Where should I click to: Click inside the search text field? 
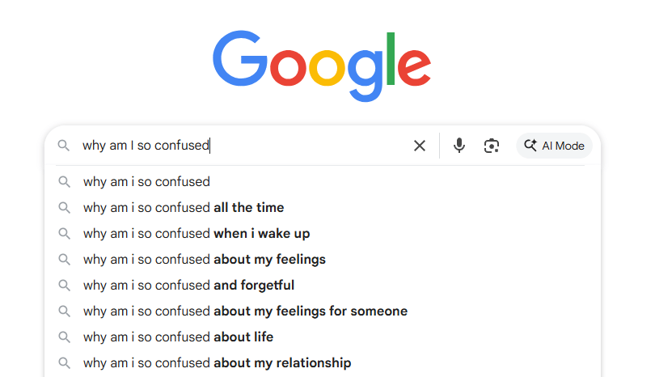pos(307,146)
